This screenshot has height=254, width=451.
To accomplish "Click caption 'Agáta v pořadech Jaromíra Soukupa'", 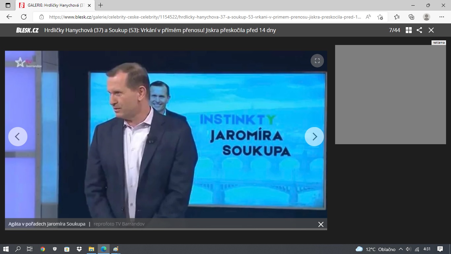I will (x=47, y=224).
